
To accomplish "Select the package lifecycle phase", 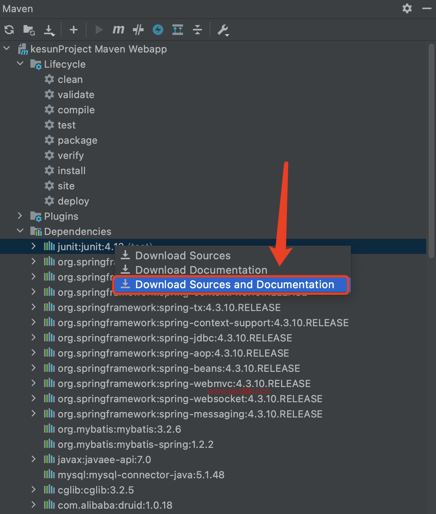I will [77, 140].
